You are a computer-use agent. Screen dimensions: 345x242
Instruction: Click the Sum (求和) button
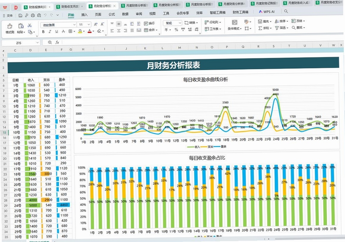pyautogui.click(x=265, y=28)
